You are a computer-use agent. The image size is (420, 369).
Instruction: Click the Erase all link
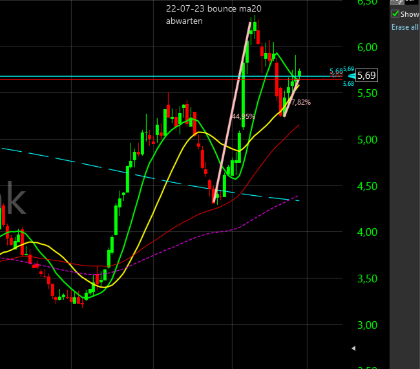[x=404, y=27]
